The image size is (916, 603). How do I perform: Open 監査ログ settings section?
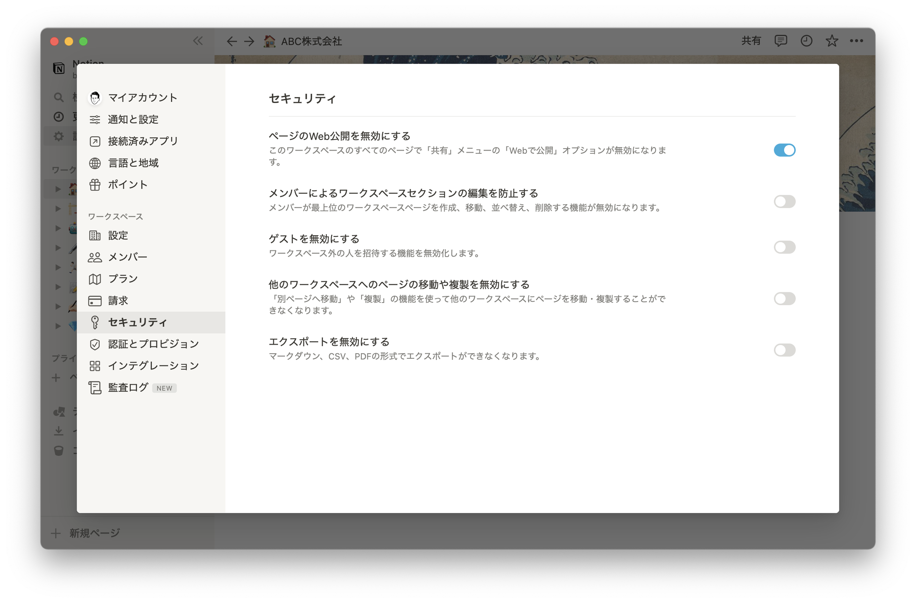point(128,388)
